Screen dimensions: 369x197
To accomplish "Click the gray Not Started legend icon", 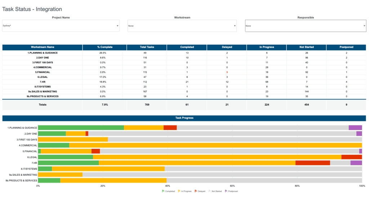I will tap(210, 191).
